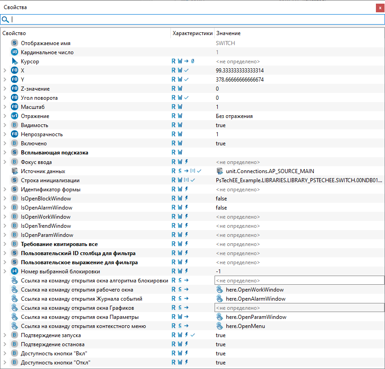Click hand icon beside here.OpenWorkWindow value

click(220, 290)
